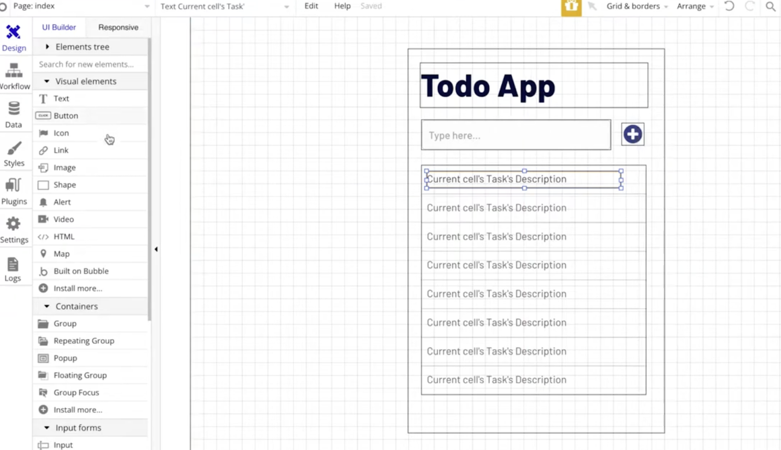Screen dimensions: 781x450
Task: Open the Data section icon
Action: pos(14,115)
